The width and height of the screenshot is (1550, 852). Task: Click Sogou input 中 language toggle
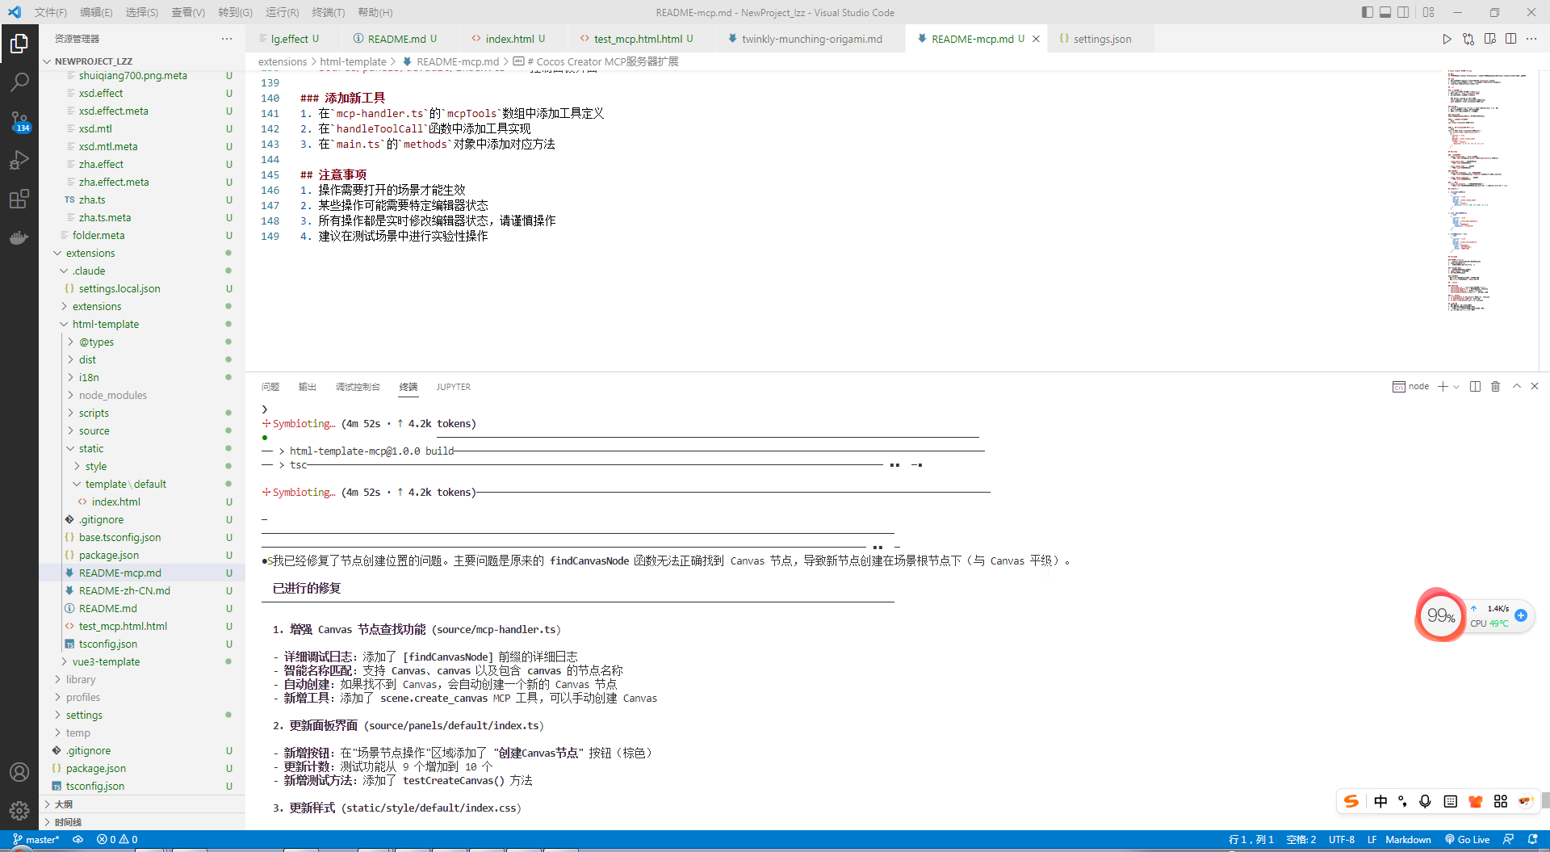(x=1380, y=801)
